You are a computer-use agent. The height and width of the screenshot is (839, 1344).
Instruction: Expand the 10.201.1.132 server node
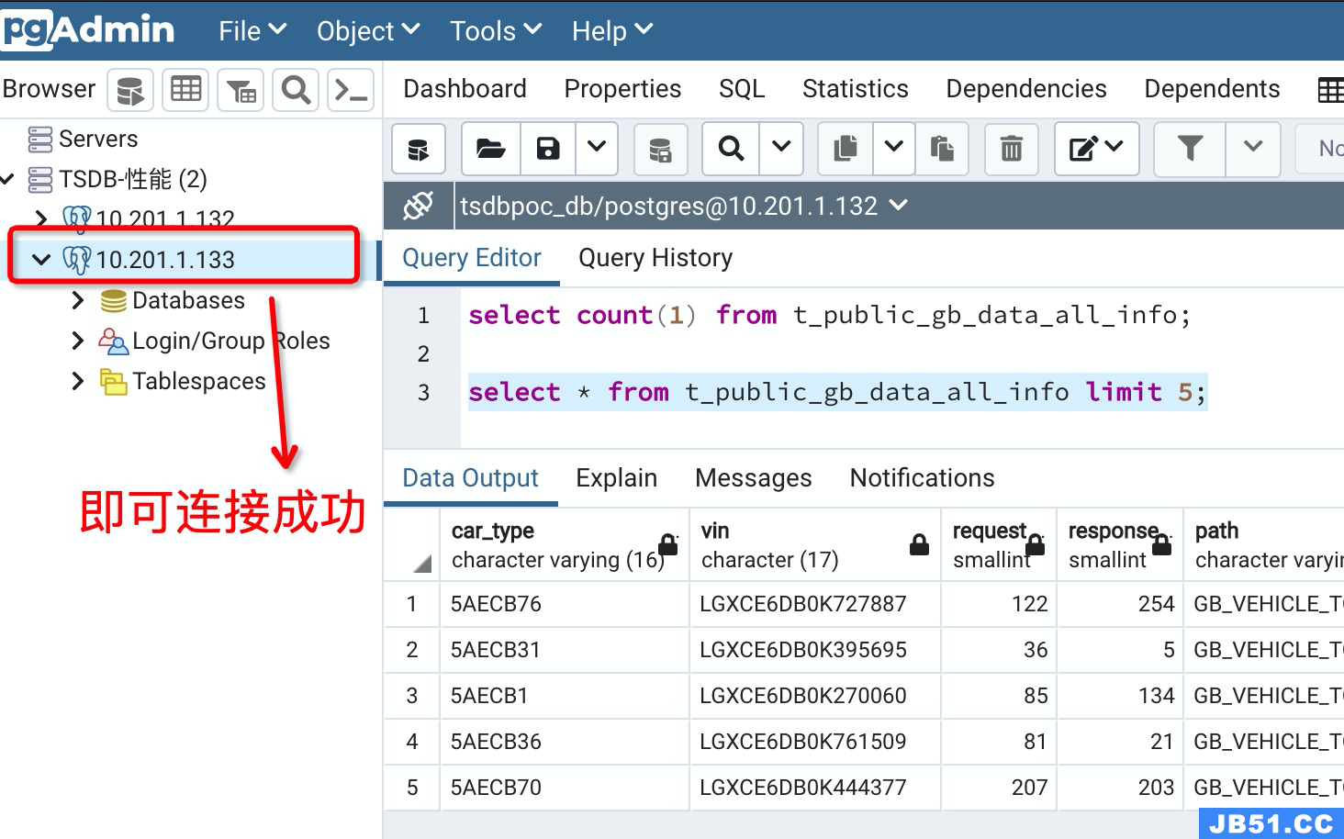pyautogui.click(x=40, y=218)
